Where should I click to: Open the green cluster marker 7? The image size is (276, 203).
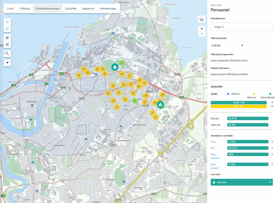135,101
